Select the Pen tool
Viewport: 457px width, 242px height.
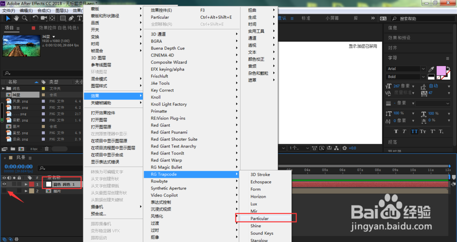[71, 18]
